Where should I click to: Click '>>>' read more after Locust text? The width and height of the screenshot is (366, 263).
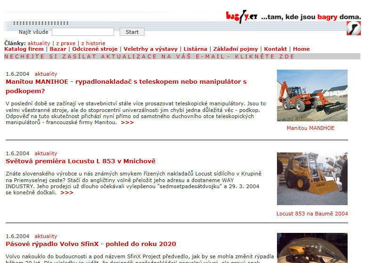pos(67,193)
